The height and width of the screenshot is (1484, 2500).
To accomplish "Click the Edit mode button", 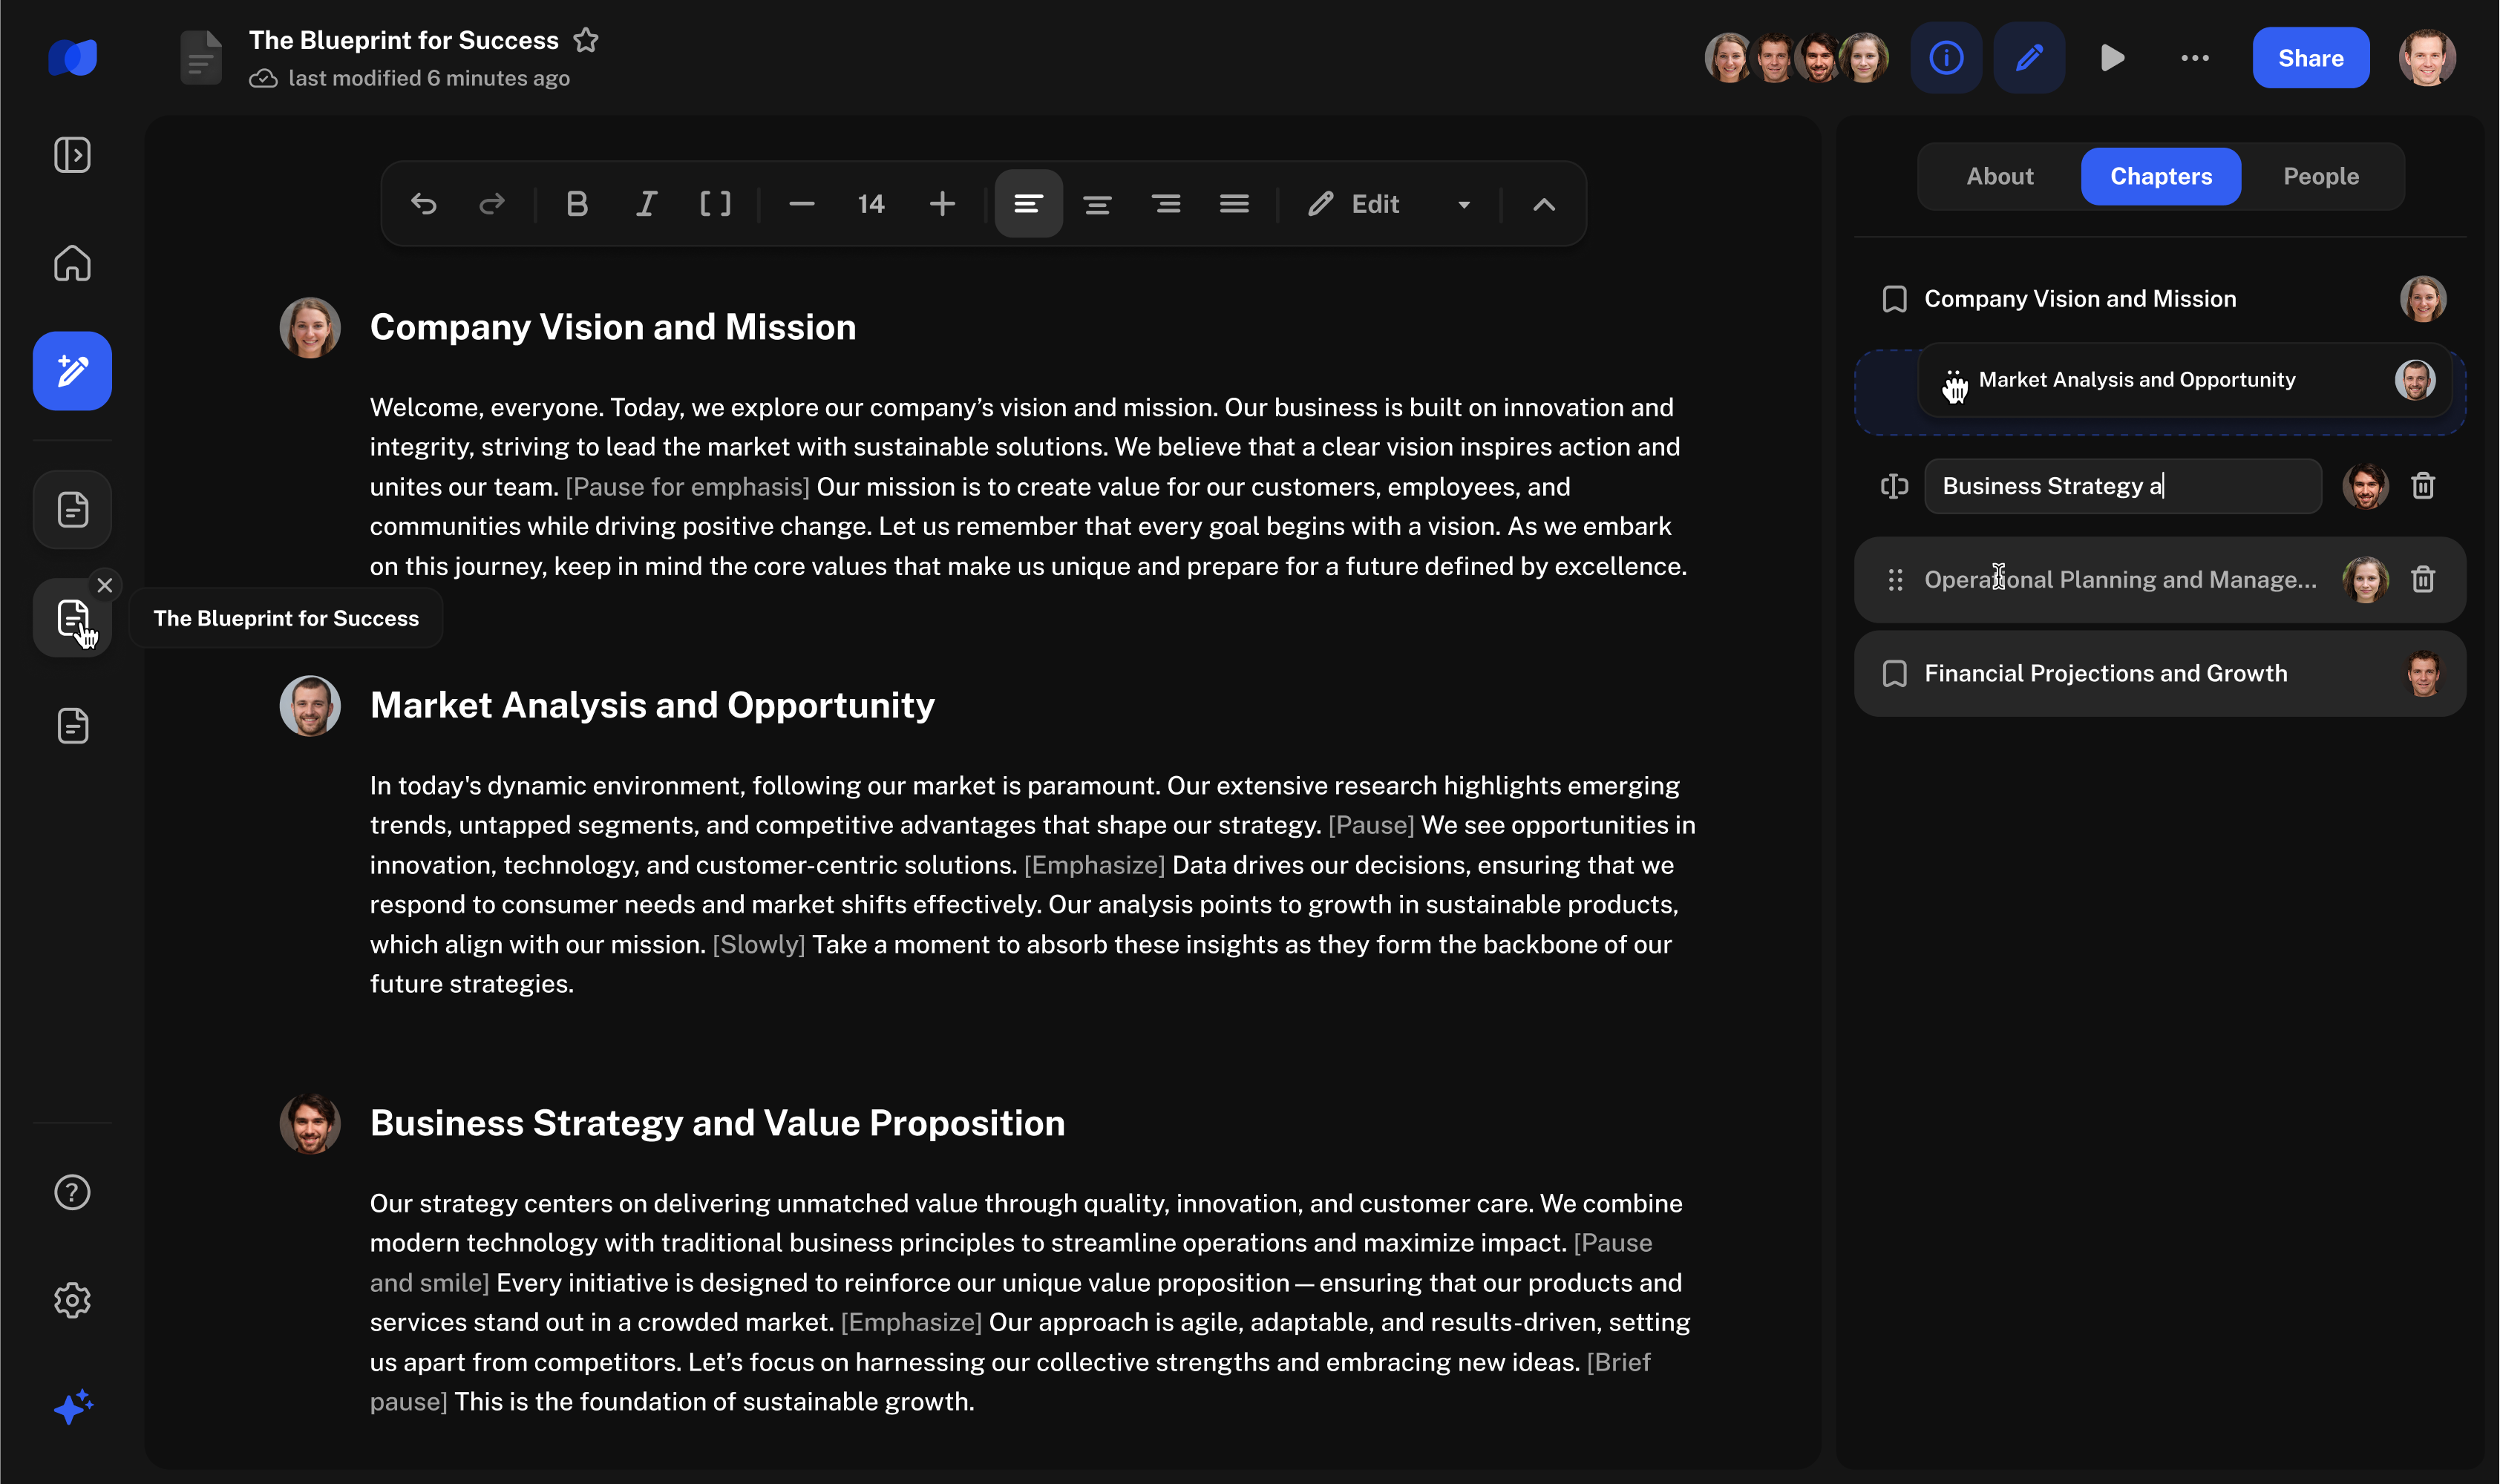I will (x=1353, y=204).
